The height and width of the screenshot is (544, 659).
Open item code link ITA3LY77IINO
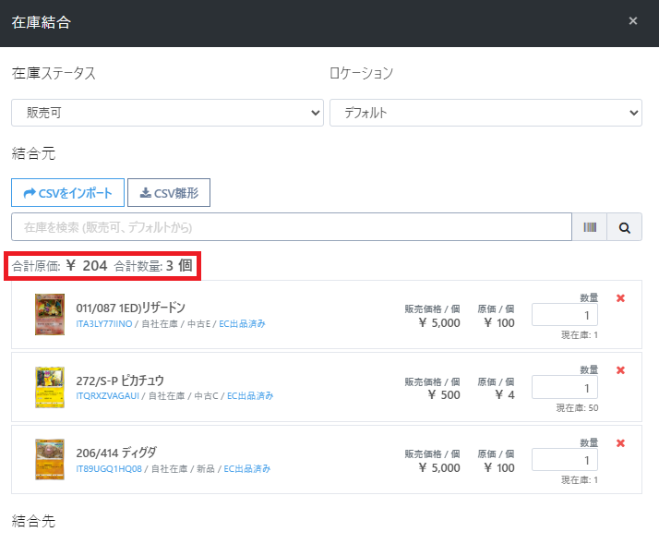pos(103,324)
